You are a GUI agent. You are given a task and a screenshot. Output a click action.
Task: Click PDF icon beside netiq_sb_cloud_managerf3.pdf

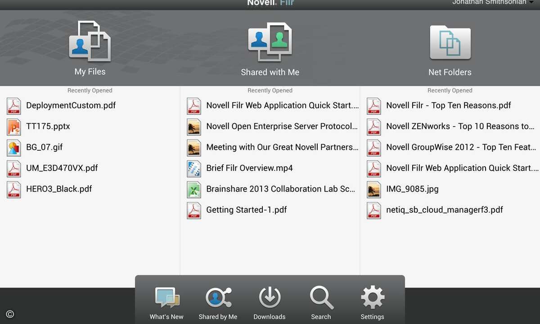pos(374,210)
